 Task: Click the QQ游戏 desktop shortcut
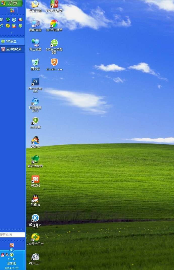pos(35,142)
